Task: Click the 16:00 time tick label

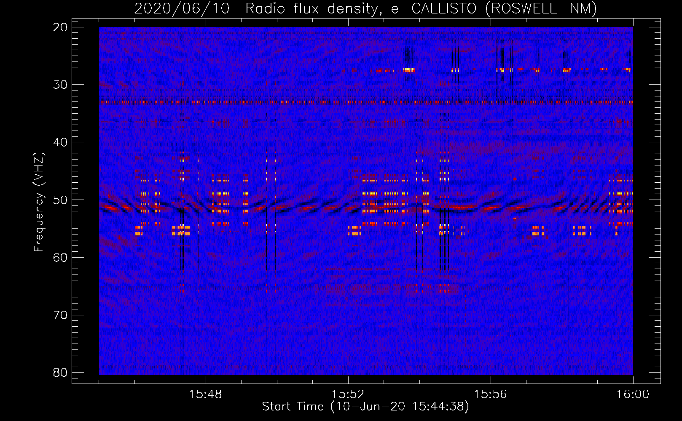Action: 633,394
